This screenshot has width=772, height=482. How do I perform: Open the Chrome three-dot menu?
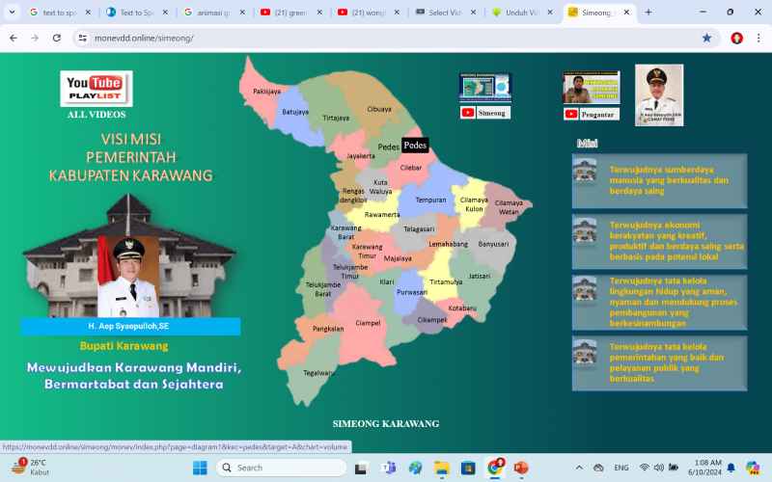[758, 38]
